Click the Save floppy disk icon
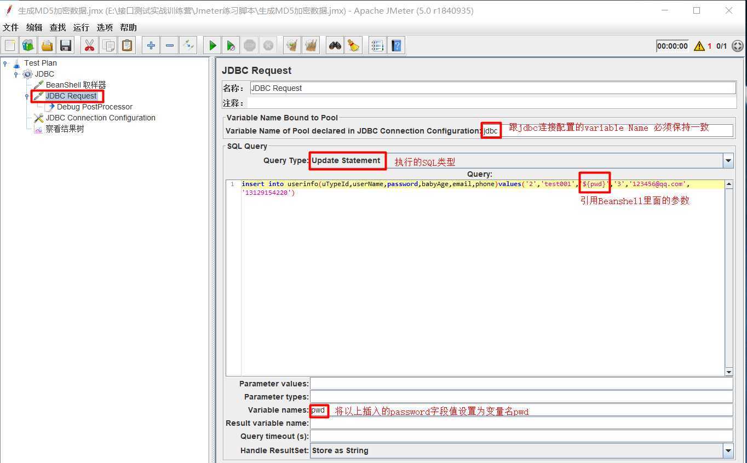This screenshot has height=463, width=747. tap(66, 46)
